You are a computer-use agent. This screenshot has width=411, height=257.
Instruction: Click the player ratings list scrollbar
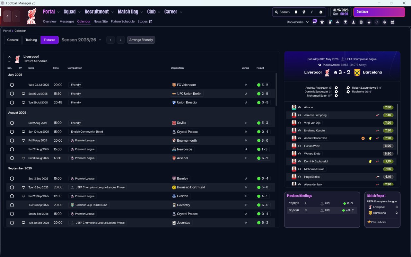click(x=398, y=129)
